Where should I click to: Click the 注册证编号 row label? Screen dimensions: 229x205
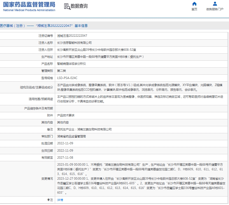click(x=46, y=36)
